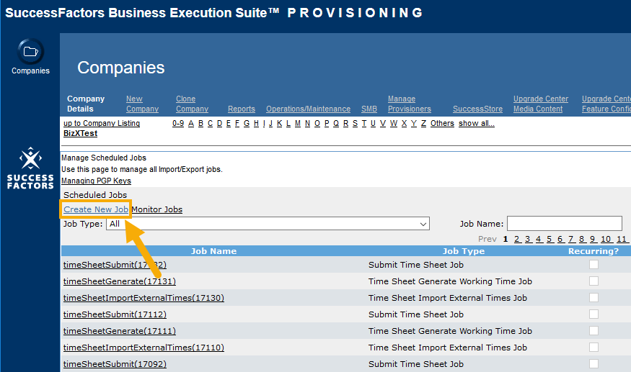Expand the Job Type dropdown

click(x=268, y=224)
